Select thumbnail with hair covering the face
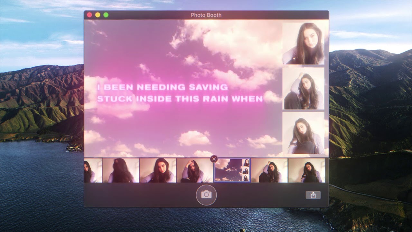The width and height of the screenshot is (412, 232). (x=121, y=170)
